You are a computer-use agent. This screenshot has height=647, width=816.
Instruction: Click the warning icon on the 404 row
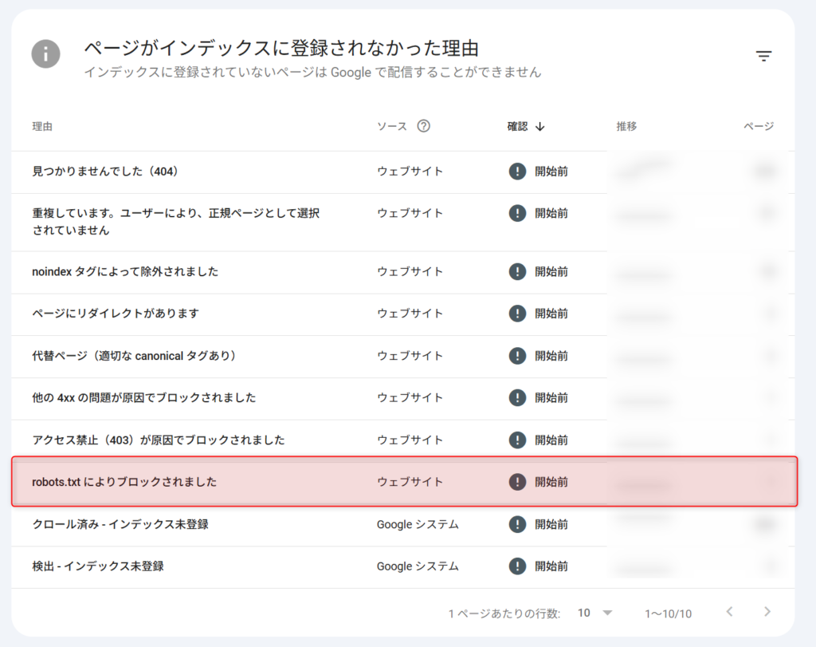(517, 171)
